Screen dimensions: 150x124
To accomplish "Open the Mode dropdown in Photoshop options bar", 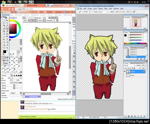I will (103, 12).
